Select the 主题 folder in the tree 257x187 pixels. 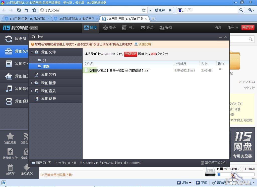click(x=55, y=66)
